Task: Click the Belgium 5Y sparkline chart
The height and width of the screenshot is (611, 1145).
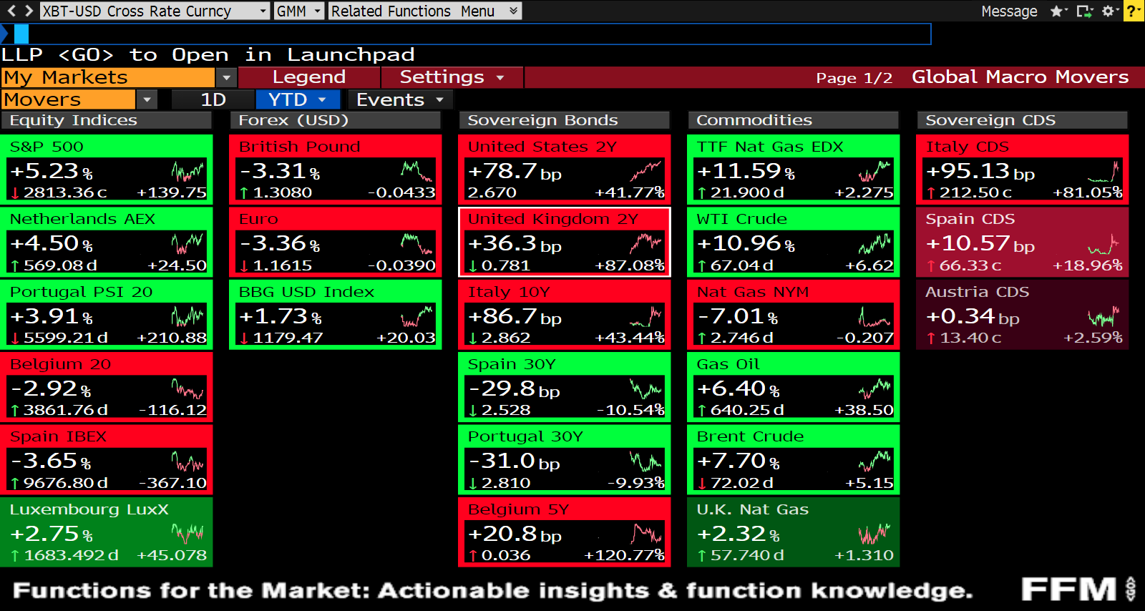Action: click(645, 534)
